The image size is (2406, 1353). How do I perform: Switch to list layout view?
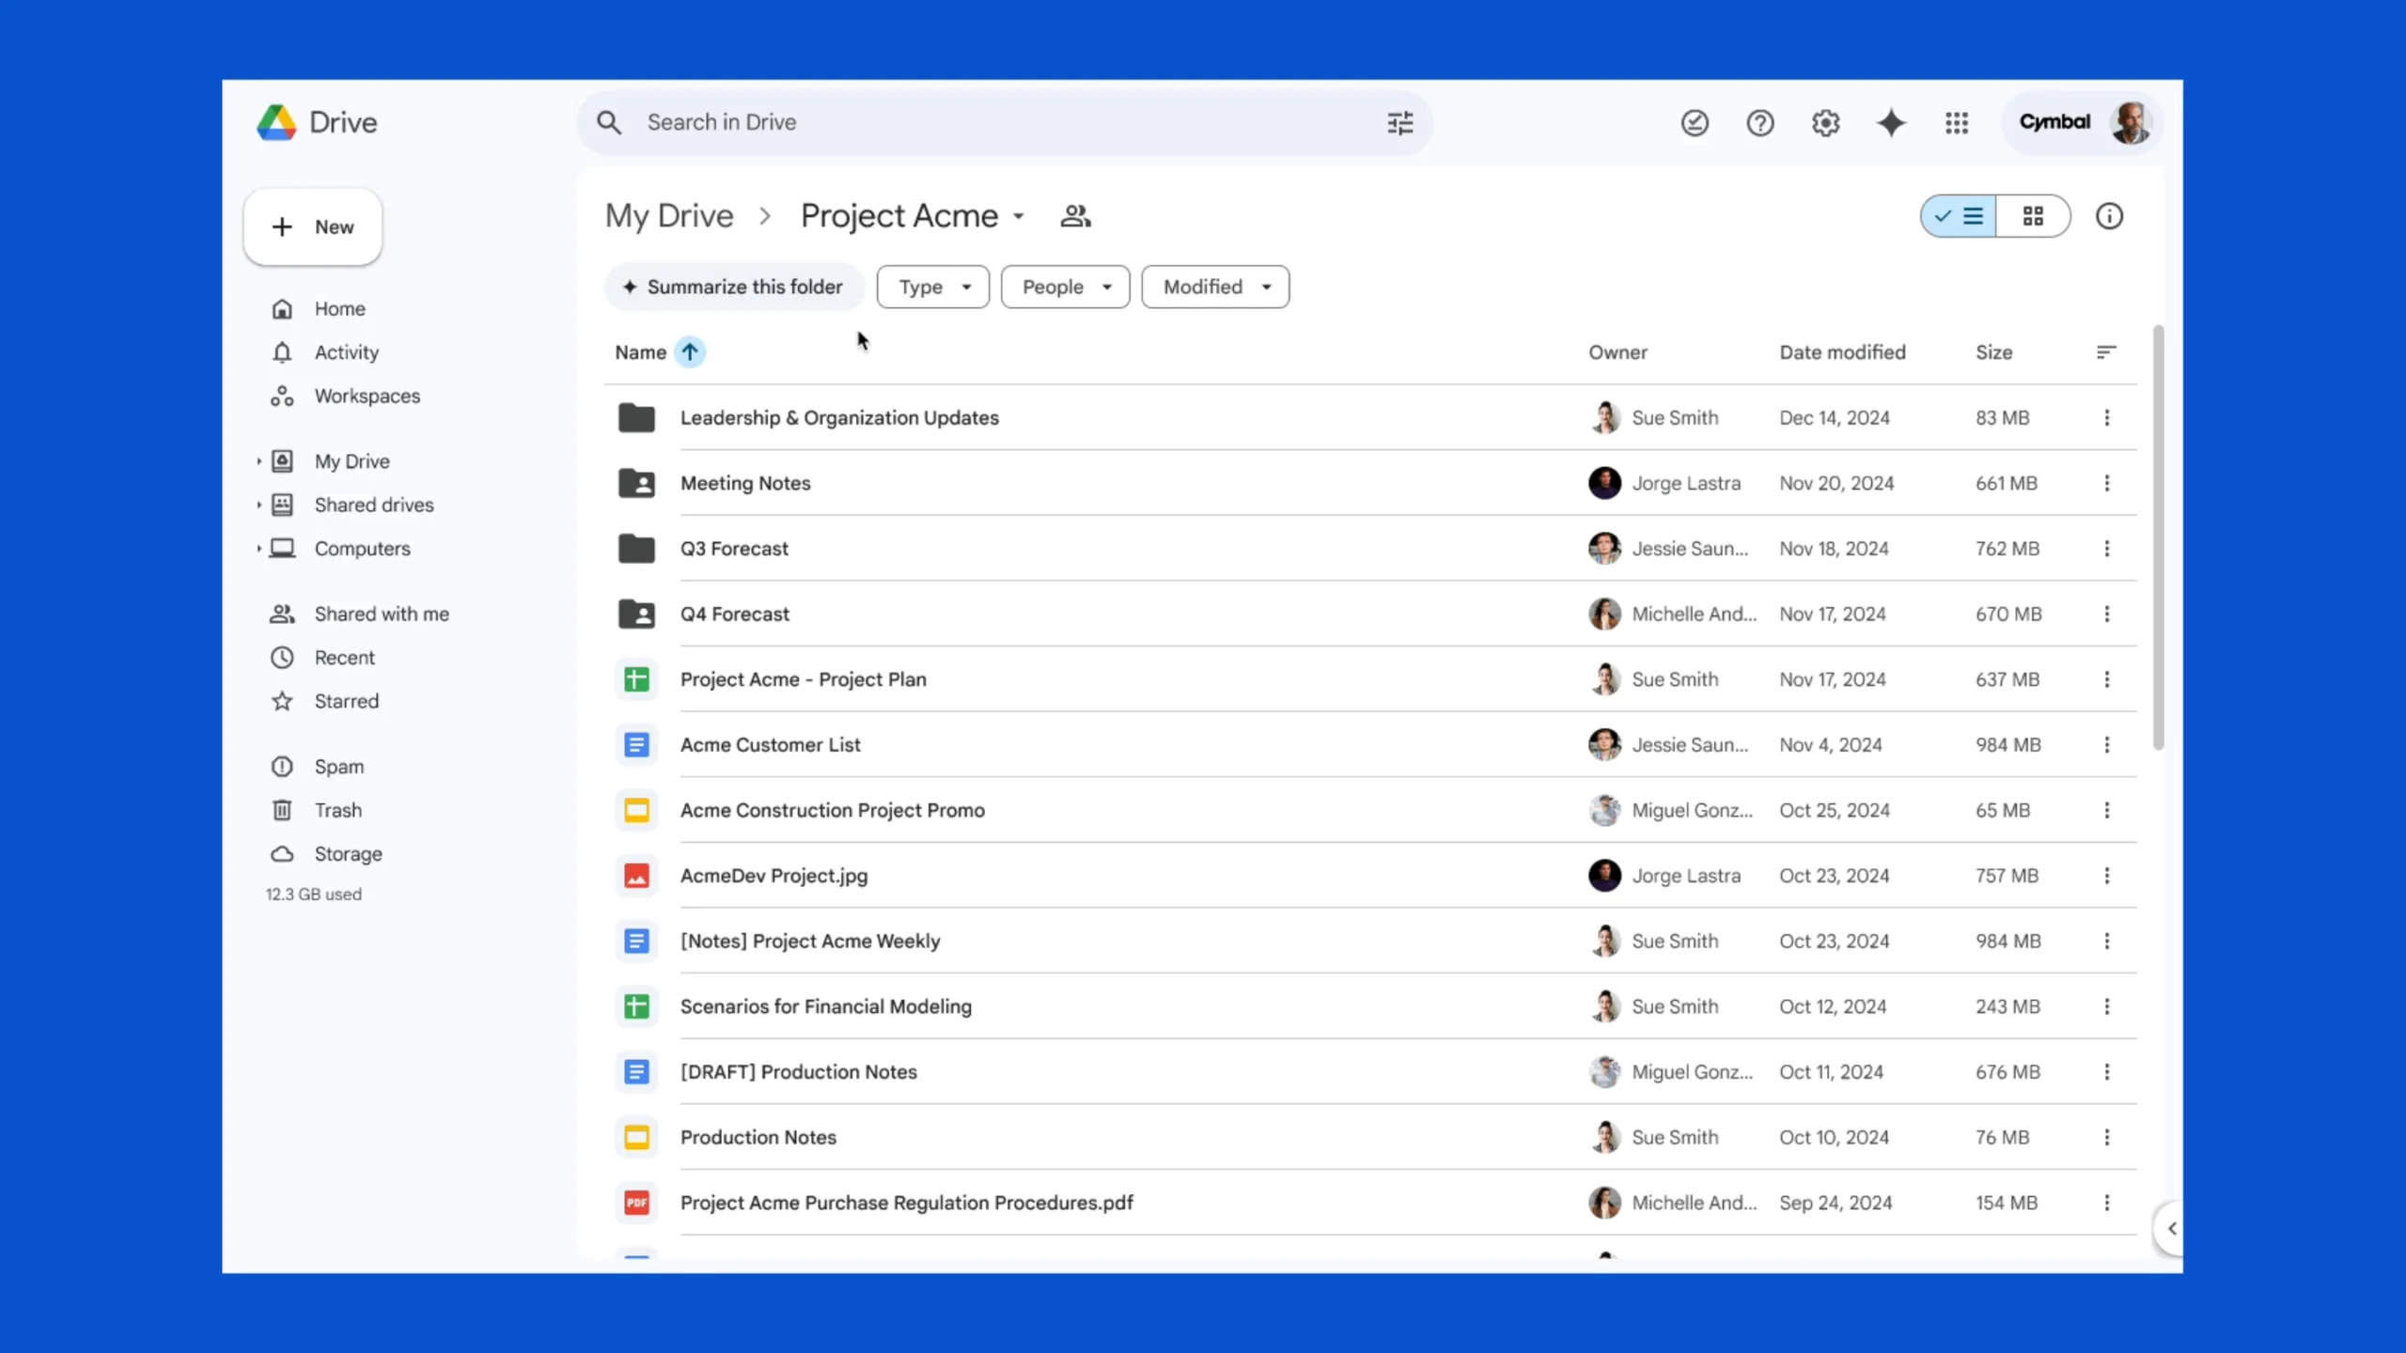coord(1959,216)
